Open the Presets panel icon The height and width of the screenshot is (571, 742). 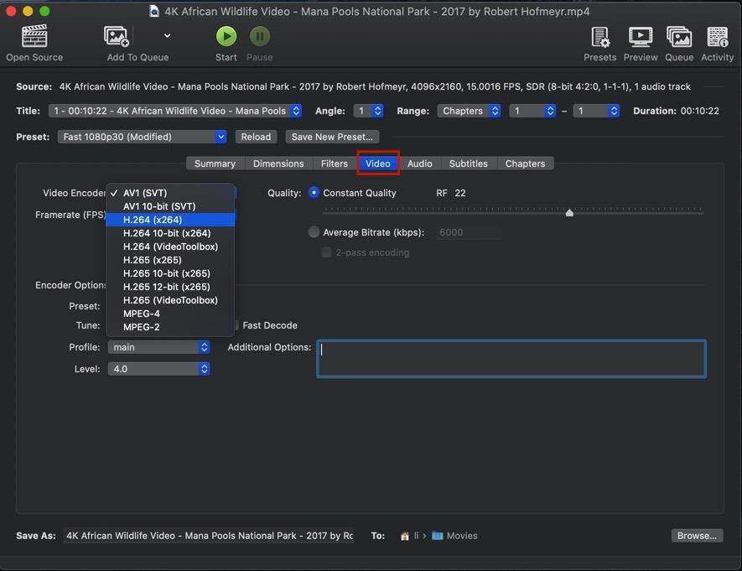[x=600, y=37]
